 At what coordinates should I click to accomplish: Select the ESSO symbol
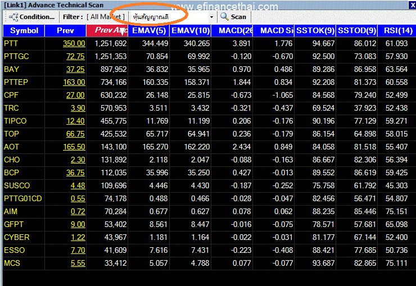[14, 250]
